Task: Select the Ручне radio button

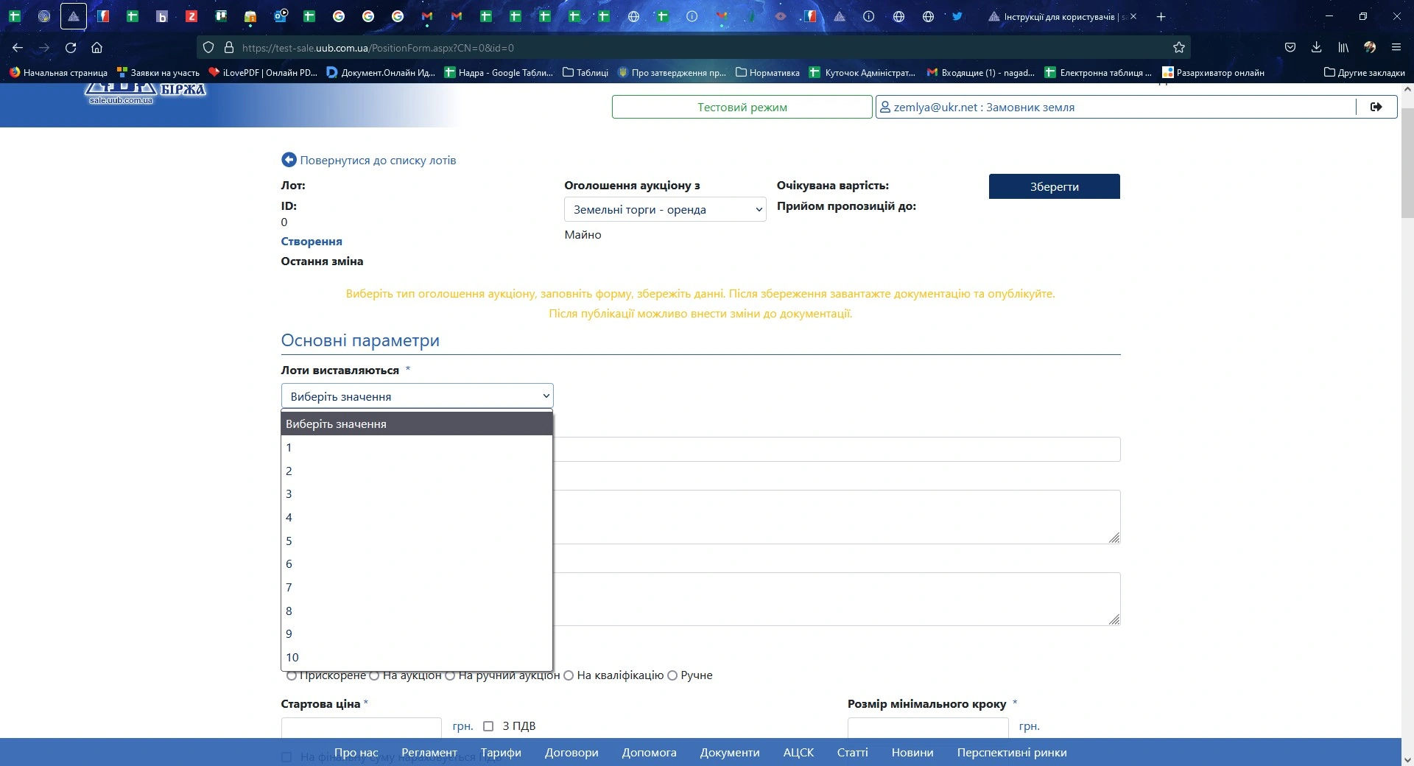Action: click(672, 675)
